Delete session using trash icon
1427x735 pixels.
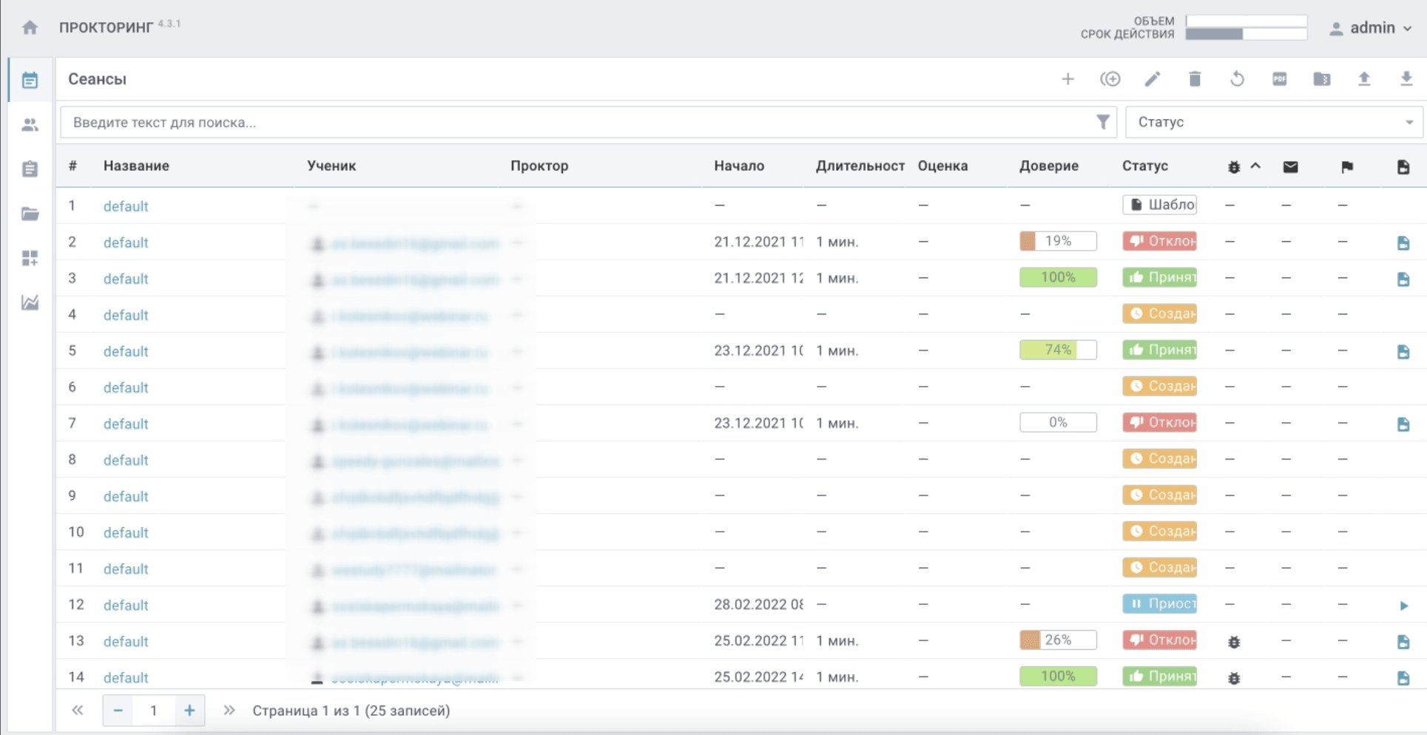(1195, 79)
